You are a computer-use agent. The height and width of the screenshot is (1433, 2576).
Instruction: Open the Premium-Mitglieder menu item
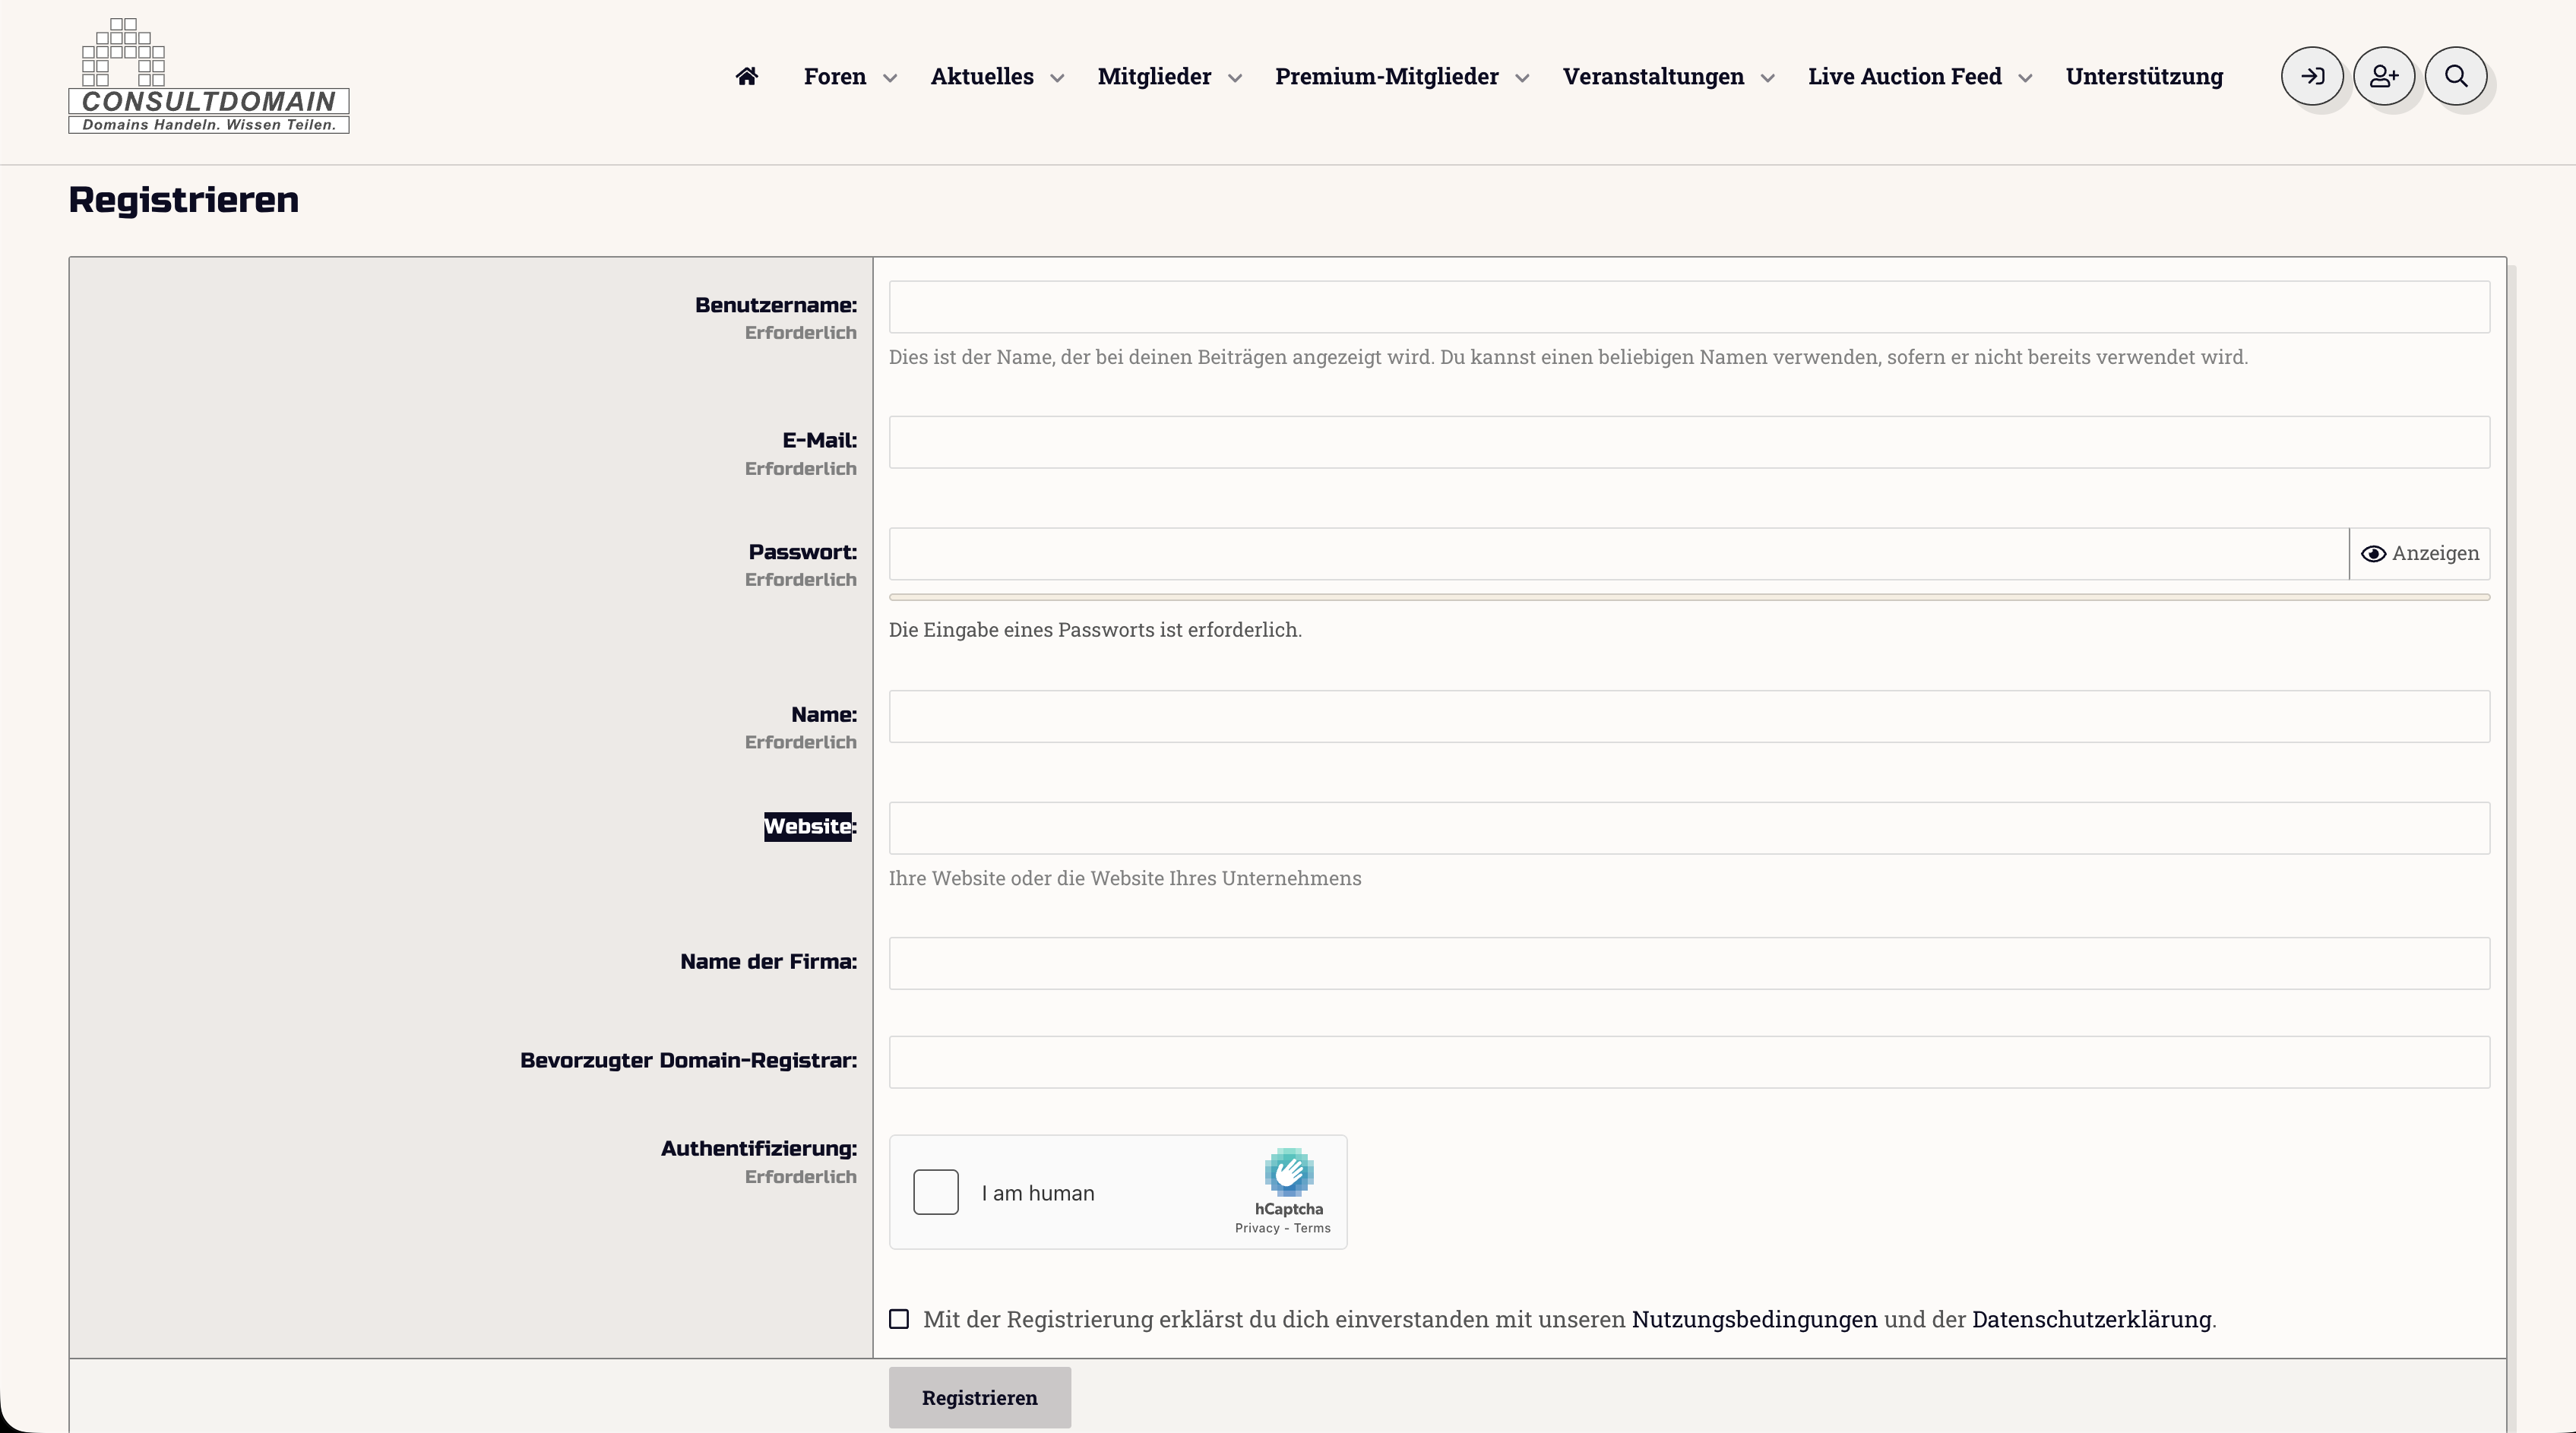click(x=1386, y=77)
